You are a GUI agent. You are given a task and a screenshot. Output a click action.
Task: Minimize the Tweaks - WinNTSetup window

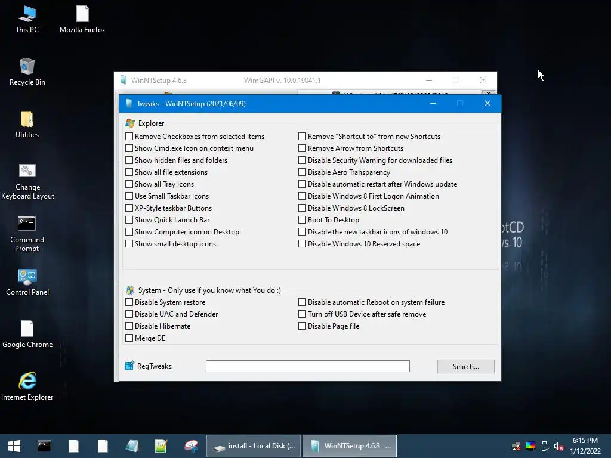click(x=433, y=104)
